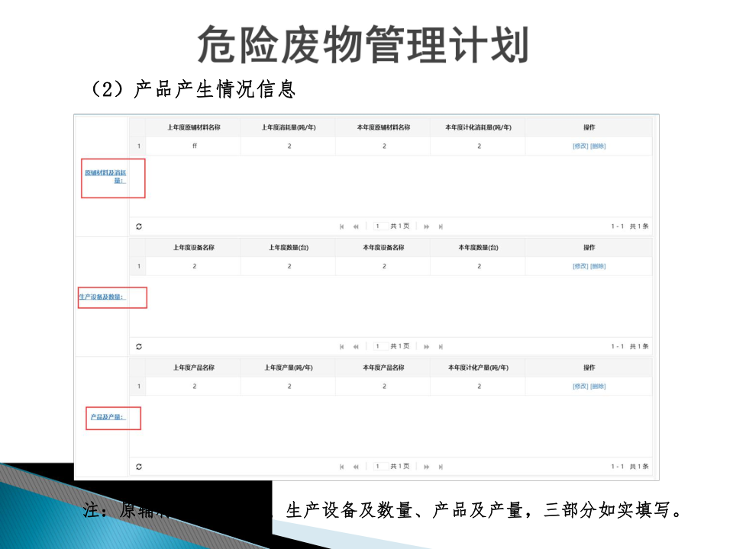Click 上年度设备名称 value 2 in 生产设备 row
This screenshot has height=549, width=733.
tap(195, 266)
